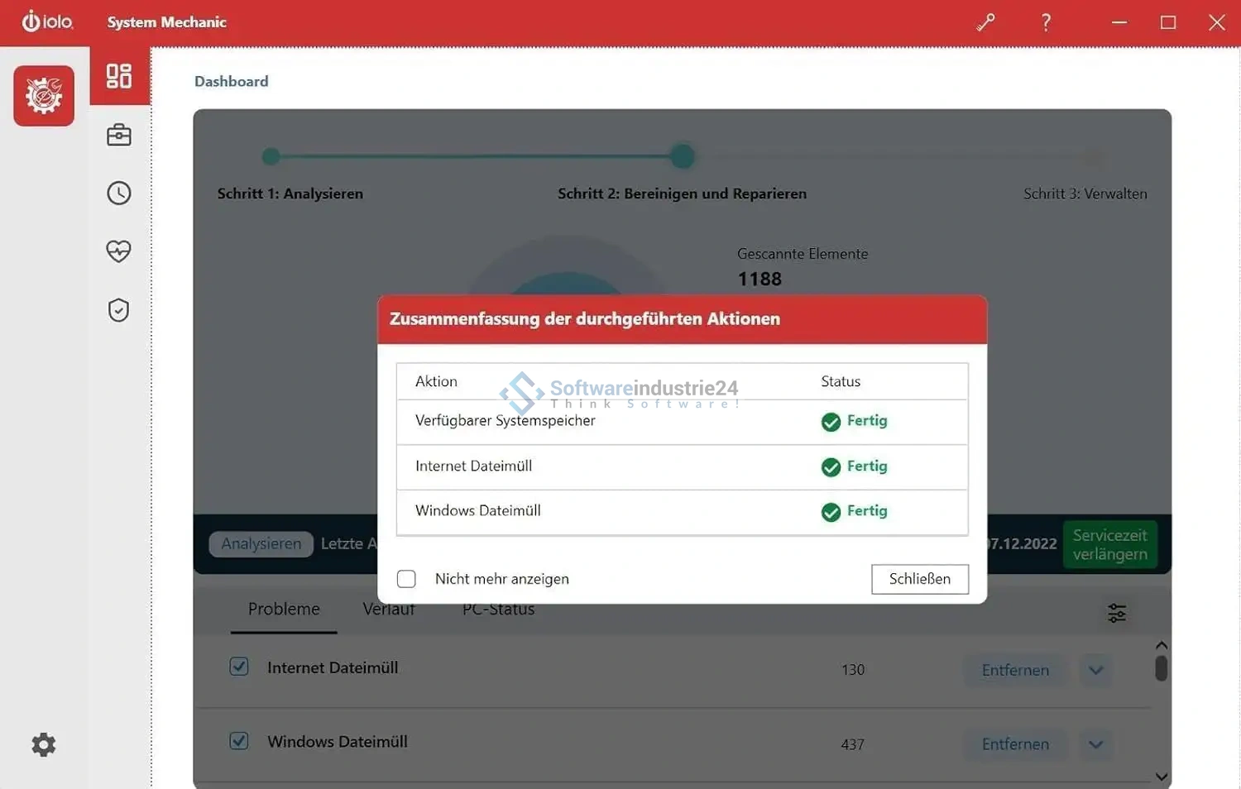The image size is (1241, 789).
Task: Open the settings gear at bottom left
Action: (x=44, y=744)
